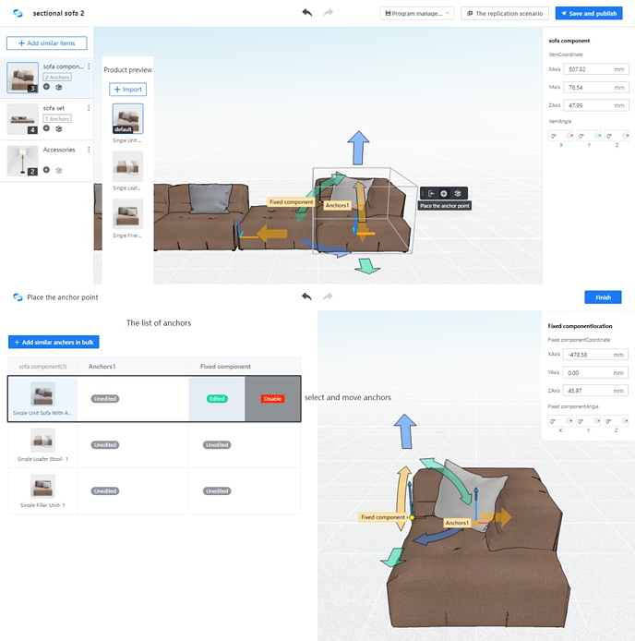The image size is (635, 641).
Task: Click plus icon in floating sofa toolbar
Action: (x=444, y=193)
